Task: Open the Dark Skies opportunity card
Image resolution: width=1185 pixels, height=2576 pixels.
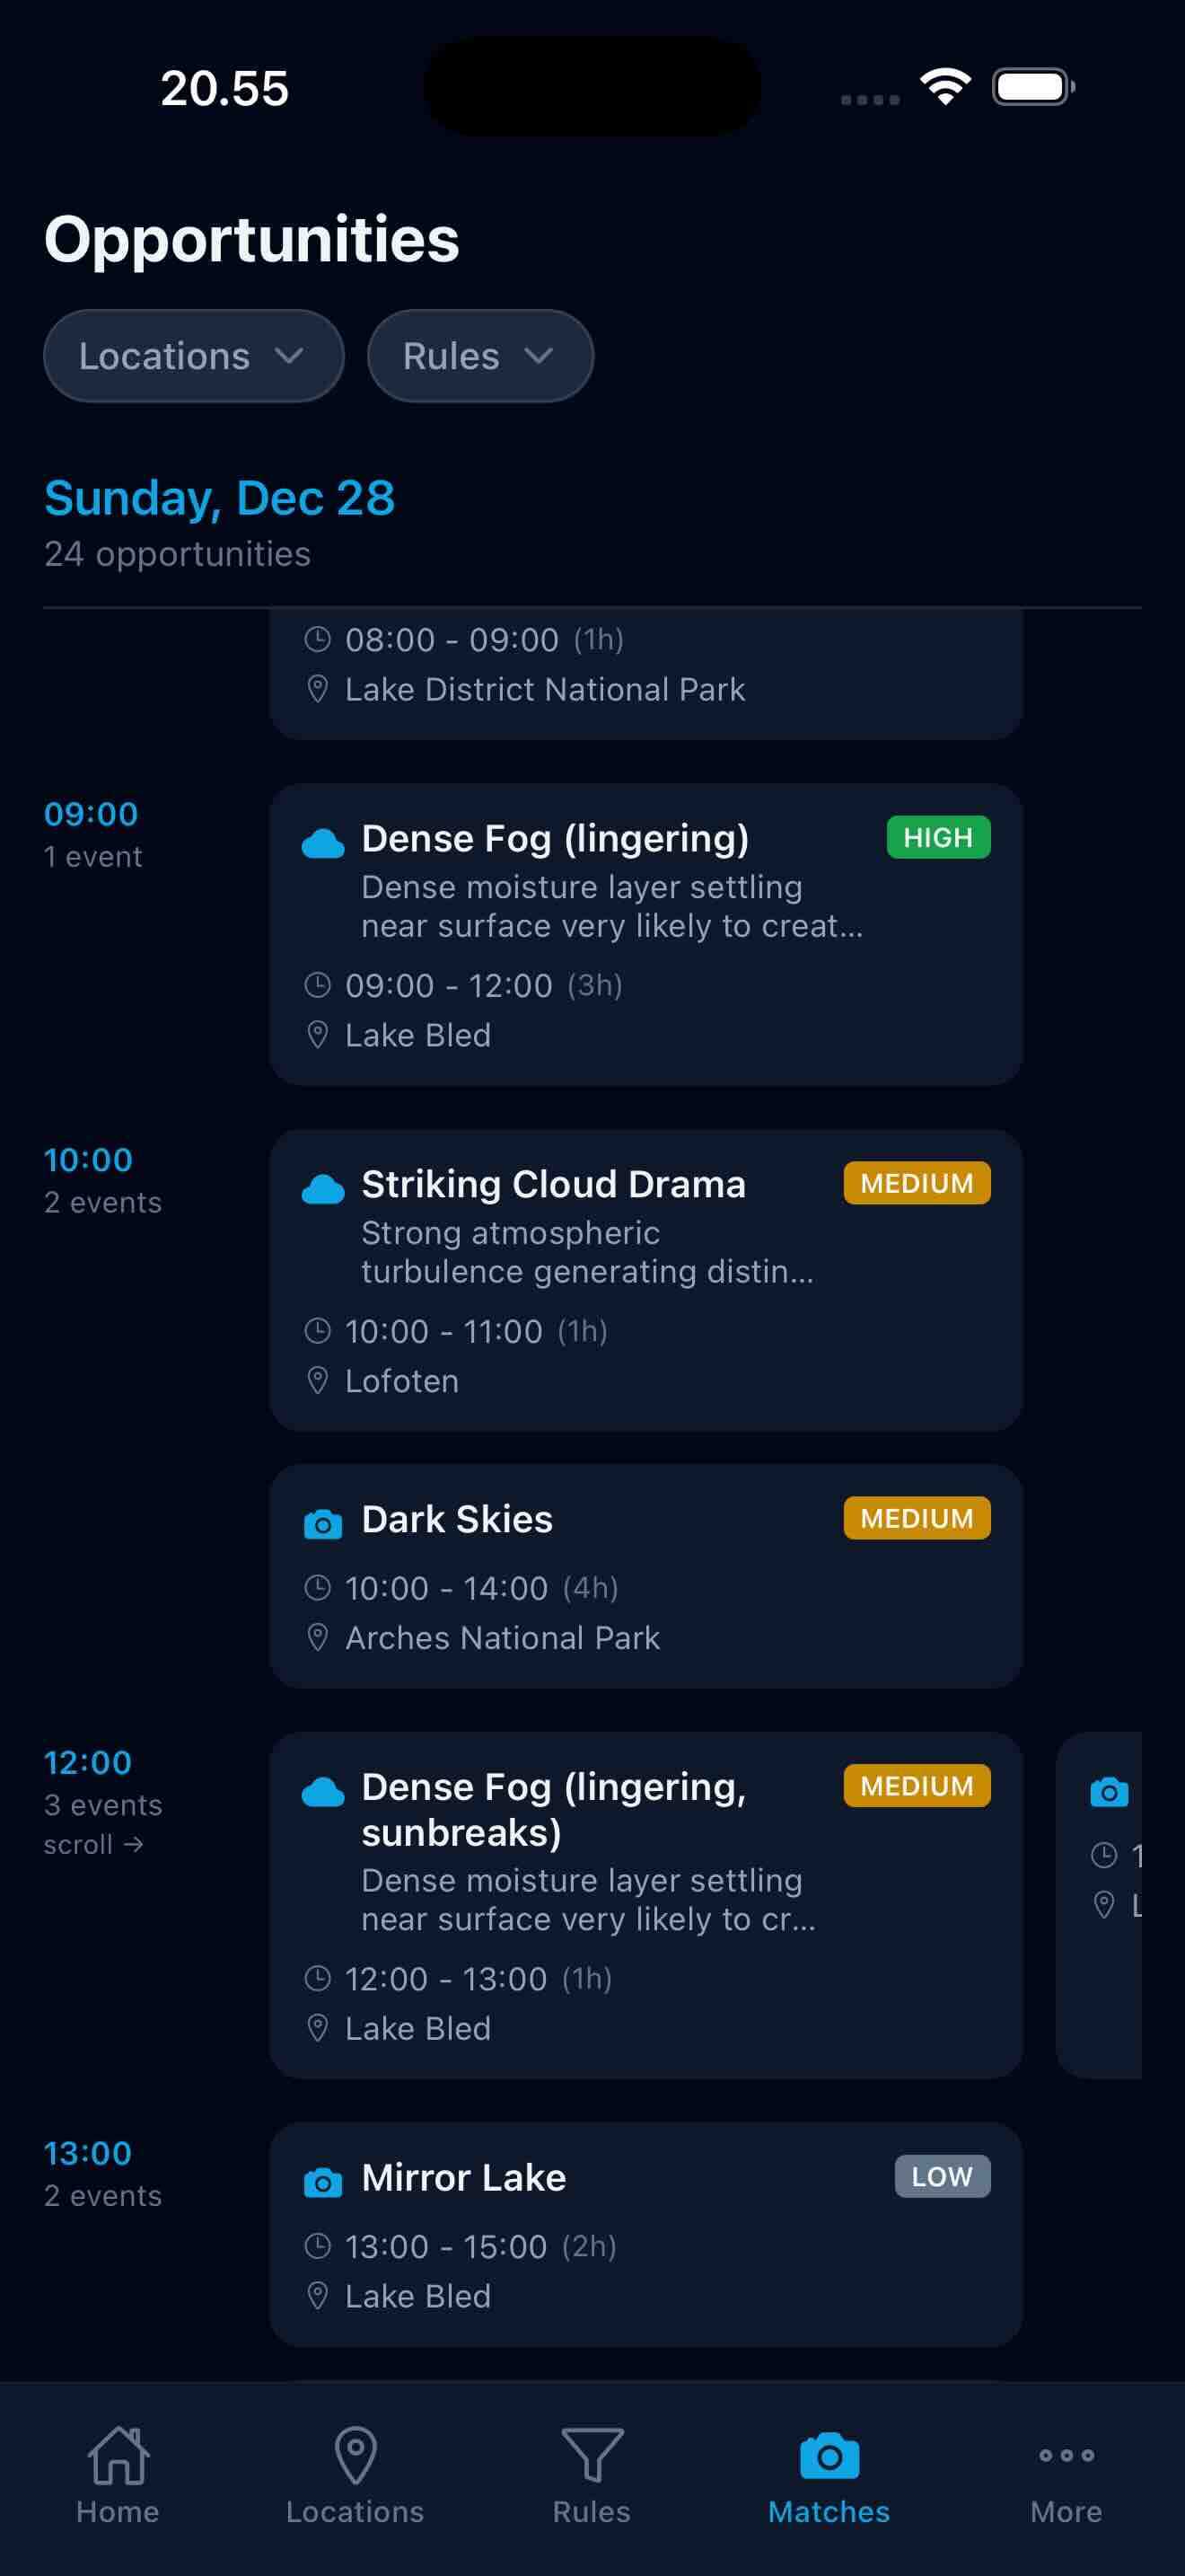Action: click(645, 1576)
